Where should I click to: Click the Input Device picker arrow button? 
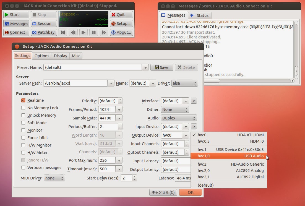194,126
